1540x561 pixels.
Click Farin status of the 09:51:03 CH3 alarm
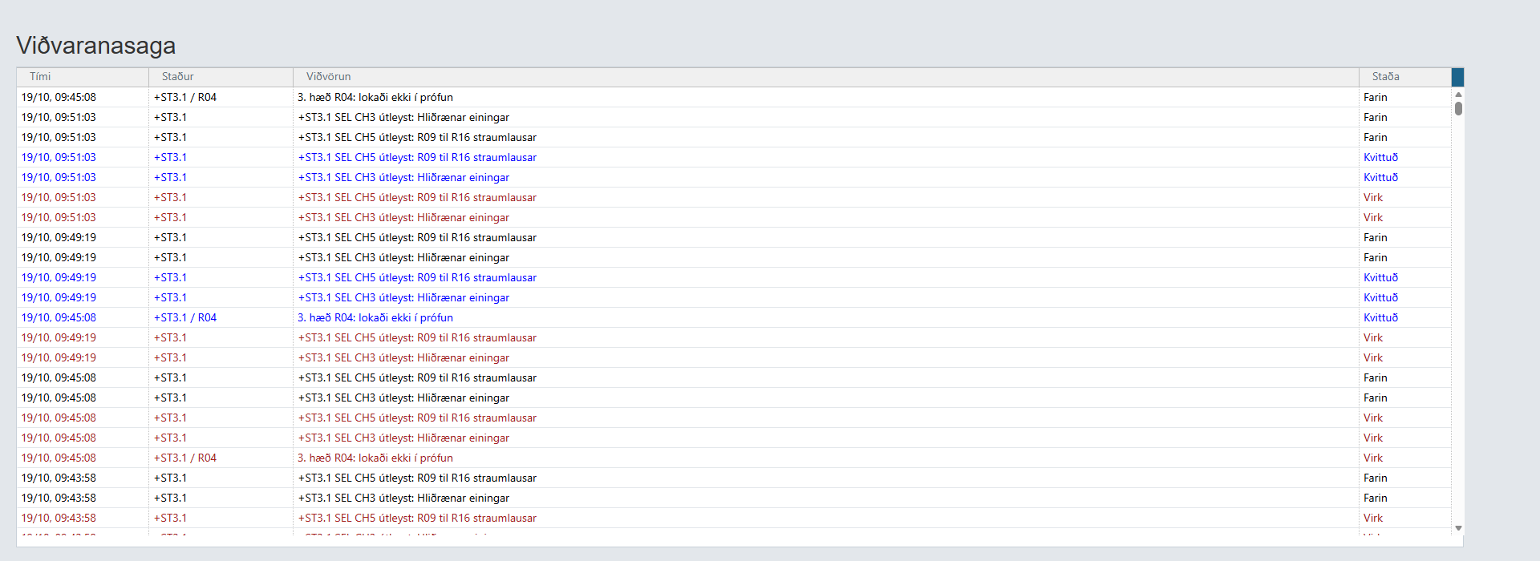[1376, 117]
